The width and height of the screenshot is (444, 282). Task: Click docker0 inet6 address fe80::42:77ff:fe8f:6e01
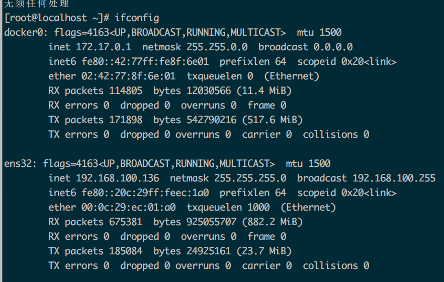tap(145, 62)
